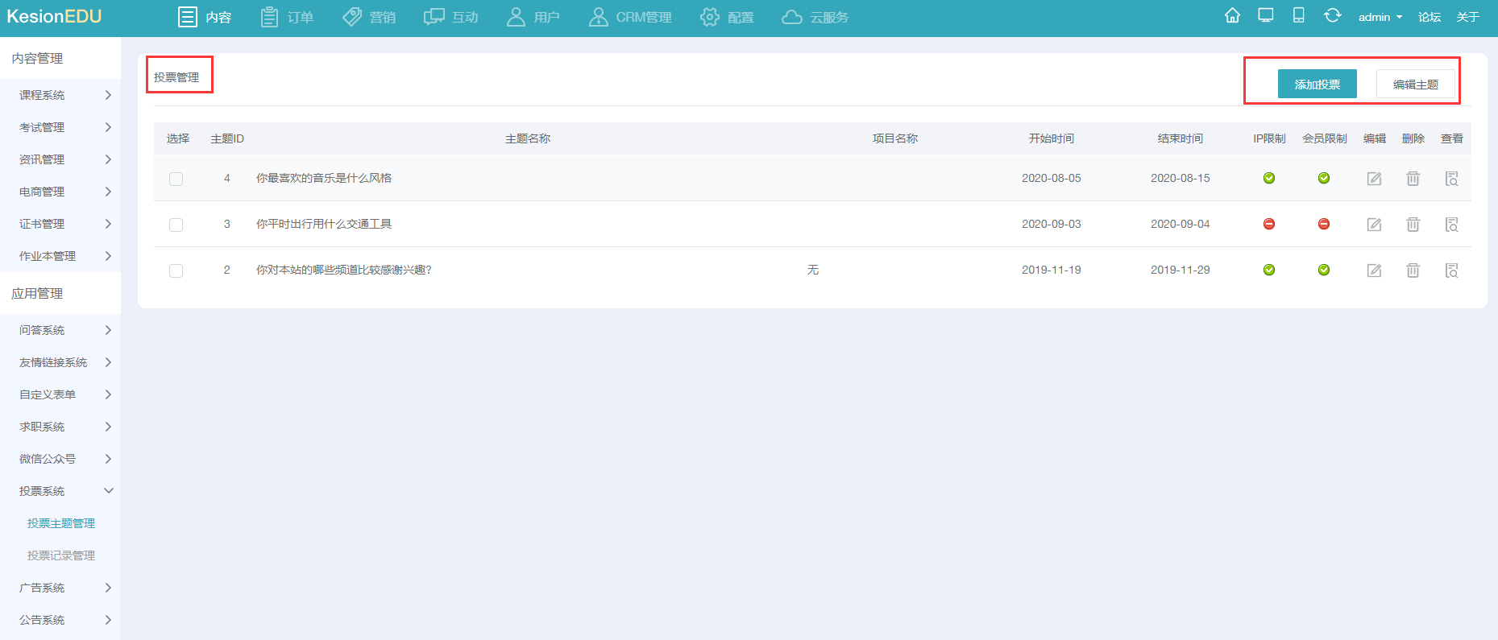This screenshot has height=640, width=1498.
Task: Expand 求职系统 sidebar section
Action: tap(60, 427)
